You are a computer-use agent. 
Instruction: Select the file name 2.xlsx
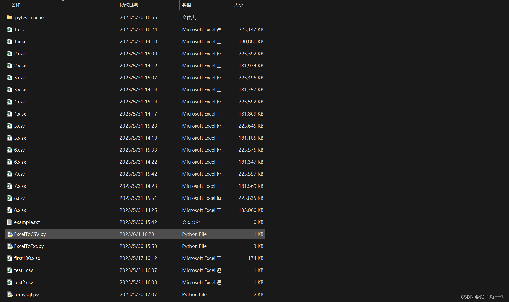coord(20,66)
